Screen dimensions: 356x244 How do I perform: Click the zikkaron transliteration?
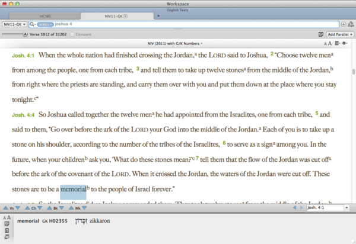(x=100, y=221)
